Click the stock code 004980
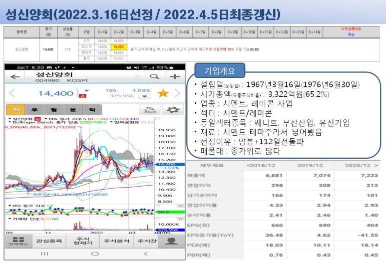Image resolution: width=386 pixels, height=267 pixels. click(x=47, y=80)
